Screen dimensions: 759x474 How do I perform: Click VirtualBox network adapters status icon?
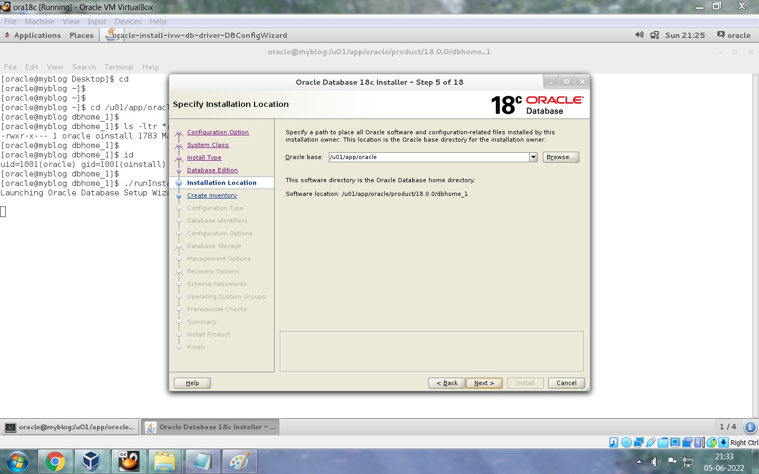[639, 442]
